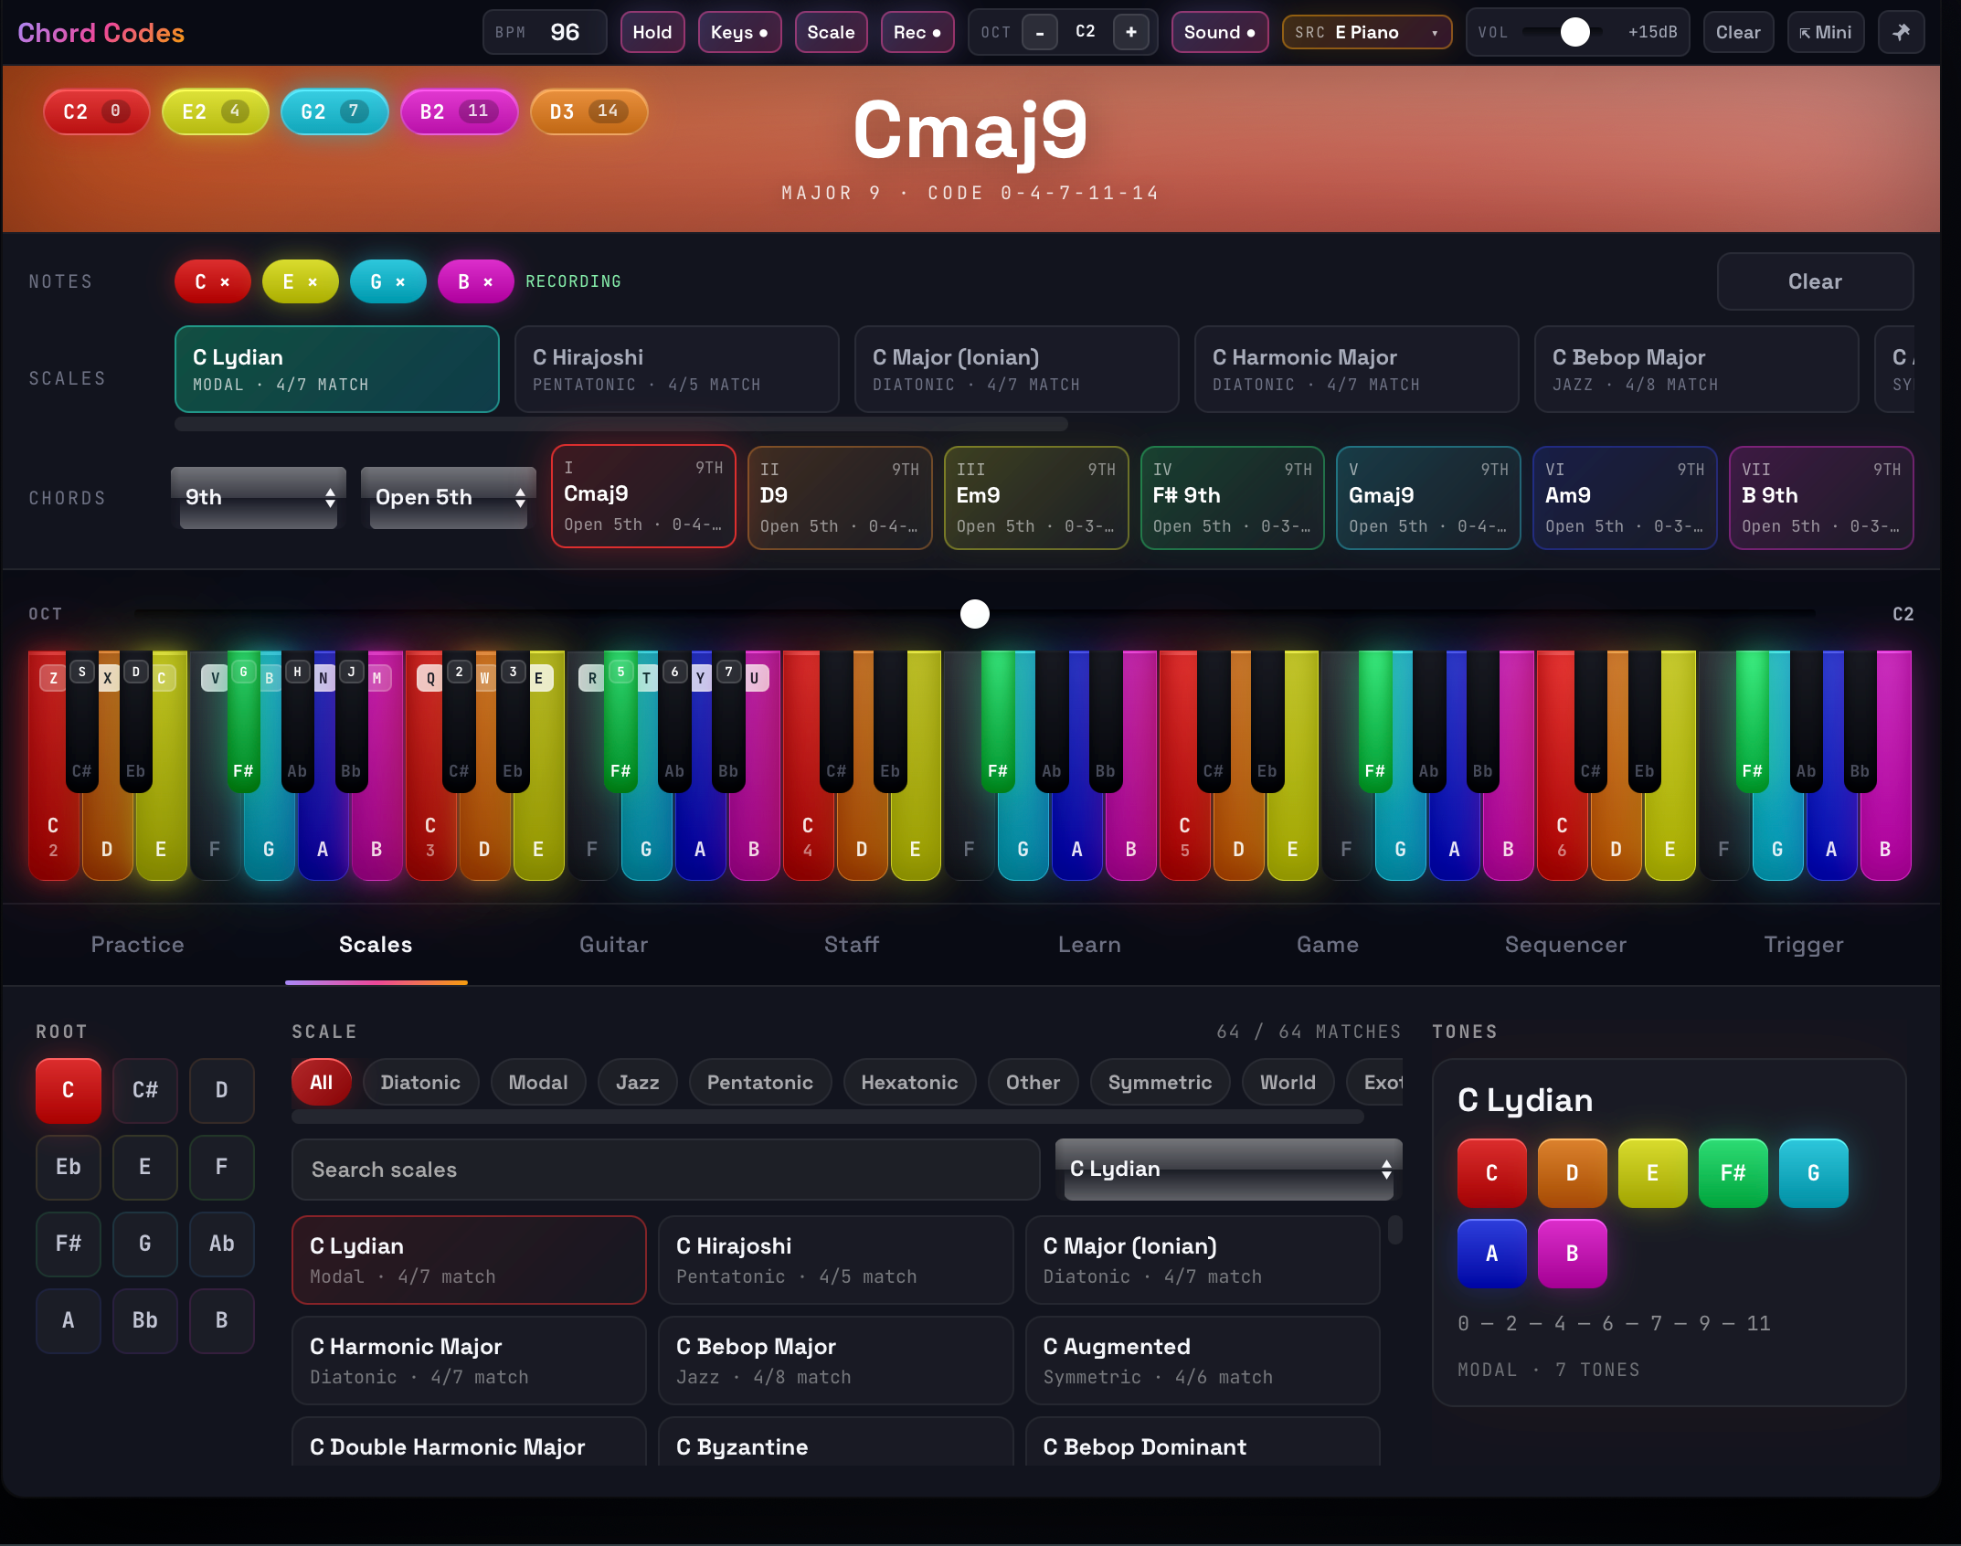Open the 9th chord type dropdown
Screen dimensions: 1961x1546
point(259,498)
